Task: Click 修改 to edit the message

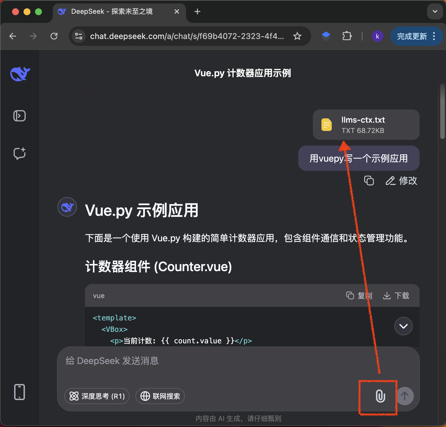Action: pos(401,181)
